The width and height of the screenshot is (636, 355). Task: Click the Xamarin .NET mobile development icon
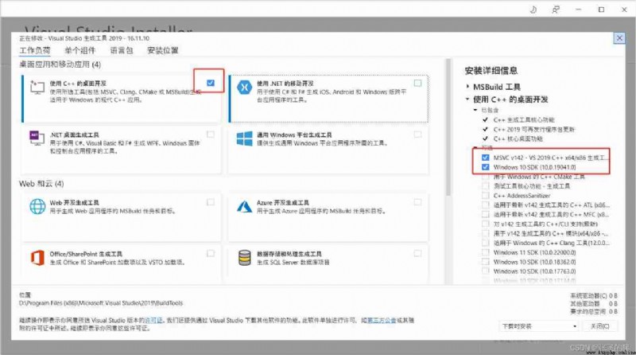point(244,87)
